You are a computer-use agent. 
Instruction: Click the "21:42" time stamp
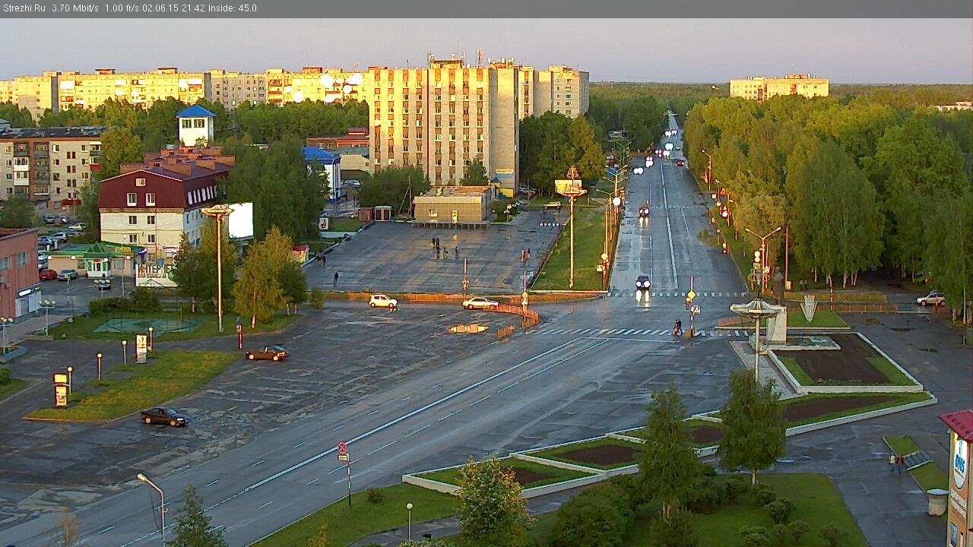point(192,8)
